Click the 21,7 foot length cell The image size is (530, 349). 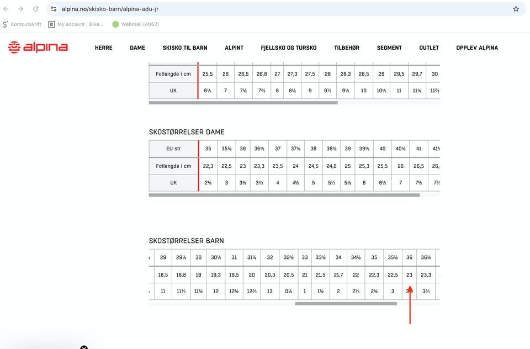(x=338, y=275)
